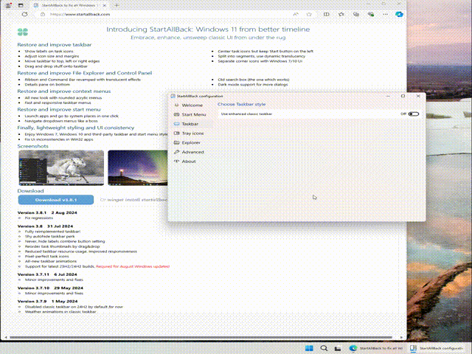This screenshot has width=472, height=354.
Task: Add this page to favorites star
Action: (309, 14)
